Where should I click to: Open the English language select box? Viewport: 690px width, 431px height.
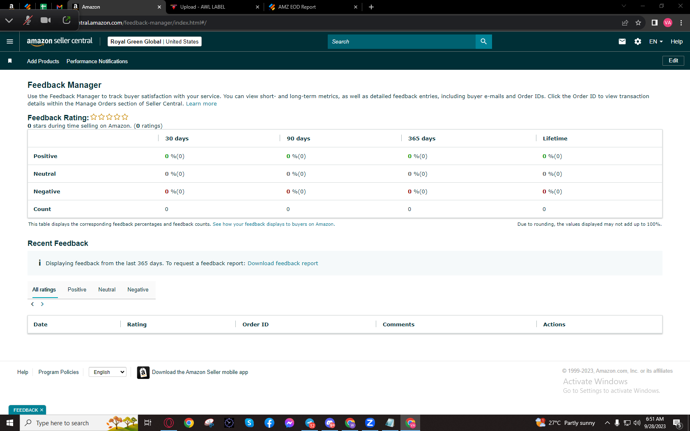point(108,372)
